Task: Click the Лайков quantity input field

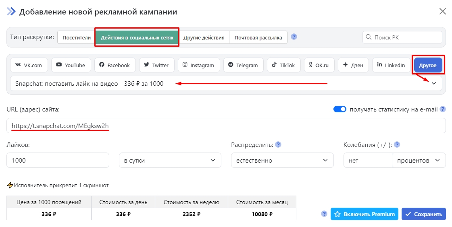Action: 58,160
